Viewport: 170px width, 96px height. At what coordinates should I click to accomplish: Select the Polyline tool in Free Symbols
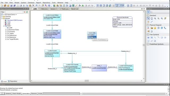click(152, 41)
